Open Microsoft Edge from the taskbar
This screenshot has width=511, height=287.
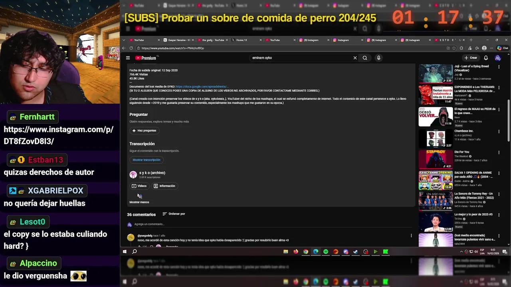click(x=316, y=252)
